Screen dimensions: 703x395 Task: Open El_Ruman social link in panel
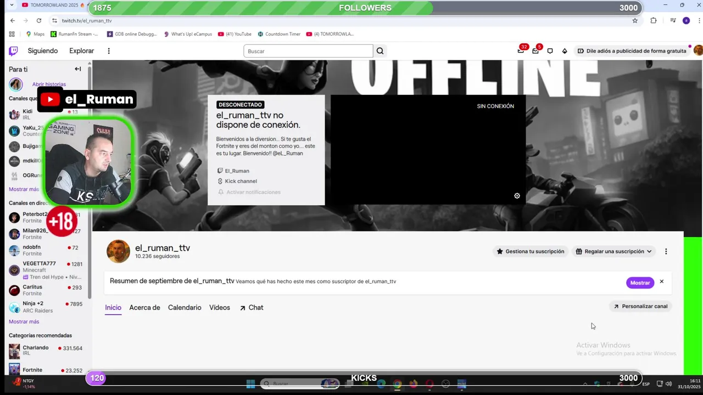[x=233, y=171]
